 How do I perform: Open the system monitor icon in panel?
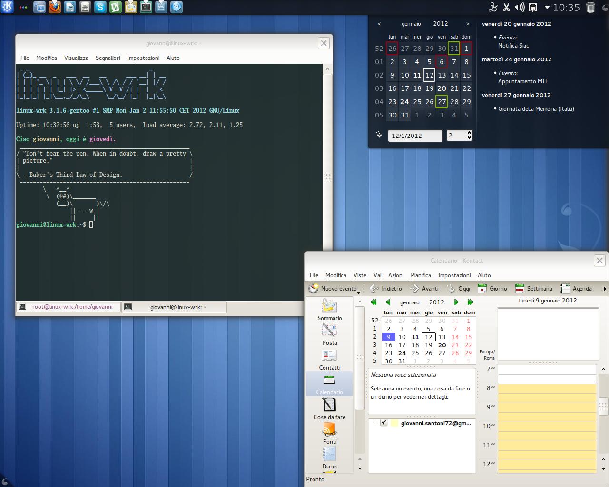coord(161,7)
